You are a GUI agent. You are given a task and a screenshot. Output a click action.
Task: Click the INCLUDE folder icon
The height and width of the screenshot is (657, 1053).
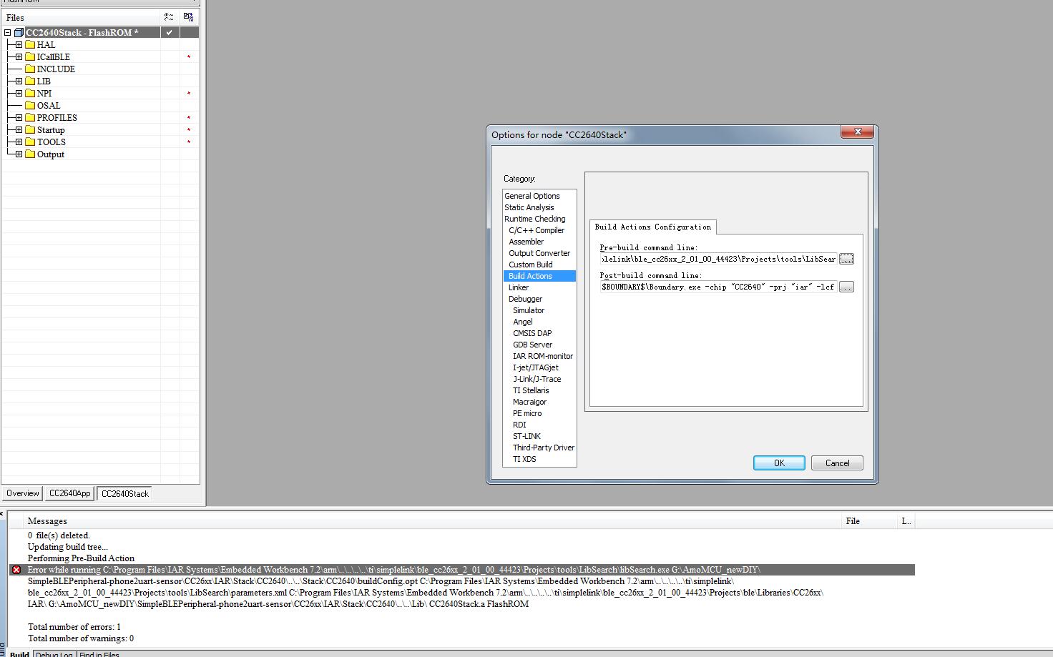[30, 69]
